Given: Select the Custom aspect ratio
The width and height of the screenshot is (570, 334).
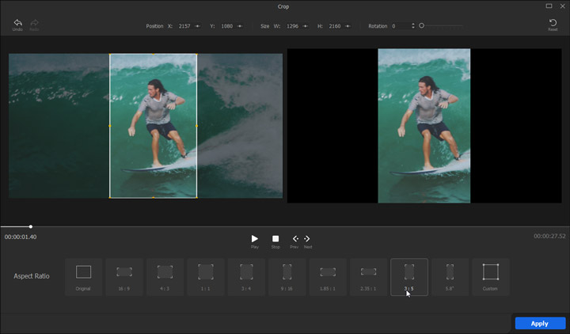Looking at the screenshot, I should click(x=490, y=277).
